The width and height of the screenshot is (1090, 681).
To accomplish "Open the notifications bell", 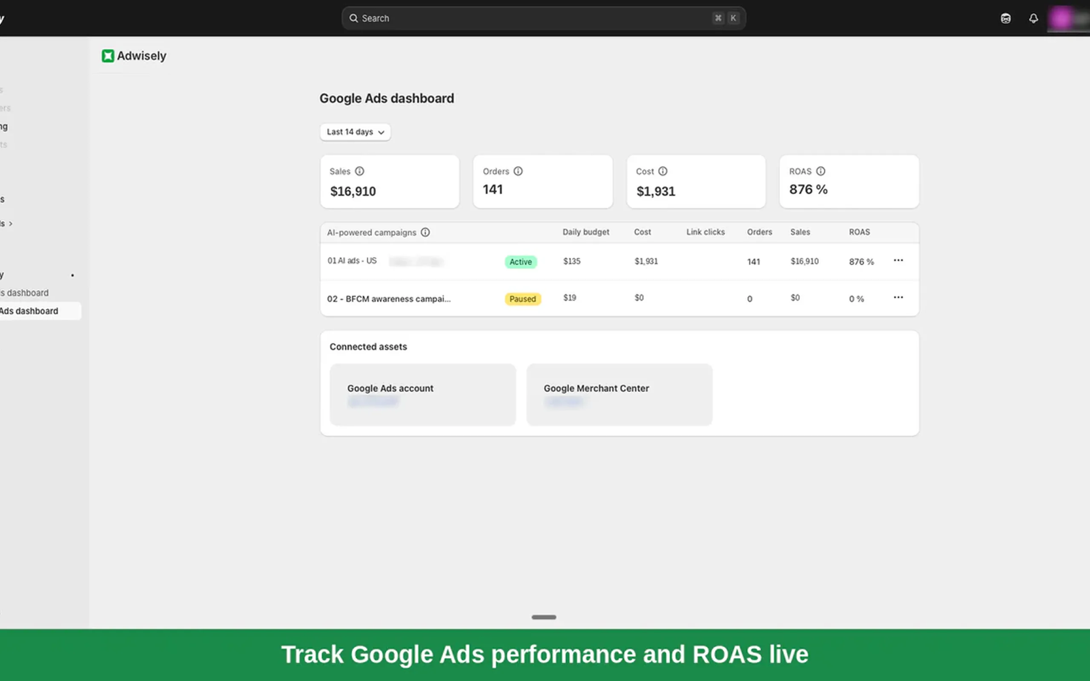I will [1033, 18].
